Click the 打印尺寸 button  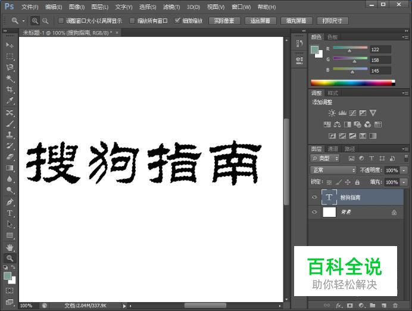332,21
